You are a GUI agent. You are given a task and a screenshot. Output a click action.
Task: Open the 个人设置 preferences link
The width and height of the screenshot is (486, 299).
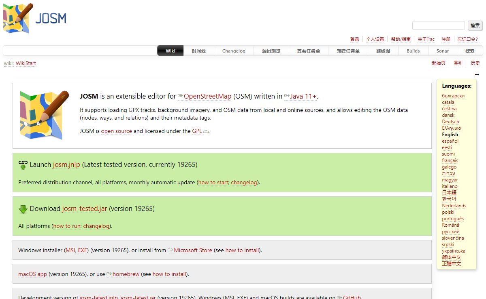click(375, 39)
